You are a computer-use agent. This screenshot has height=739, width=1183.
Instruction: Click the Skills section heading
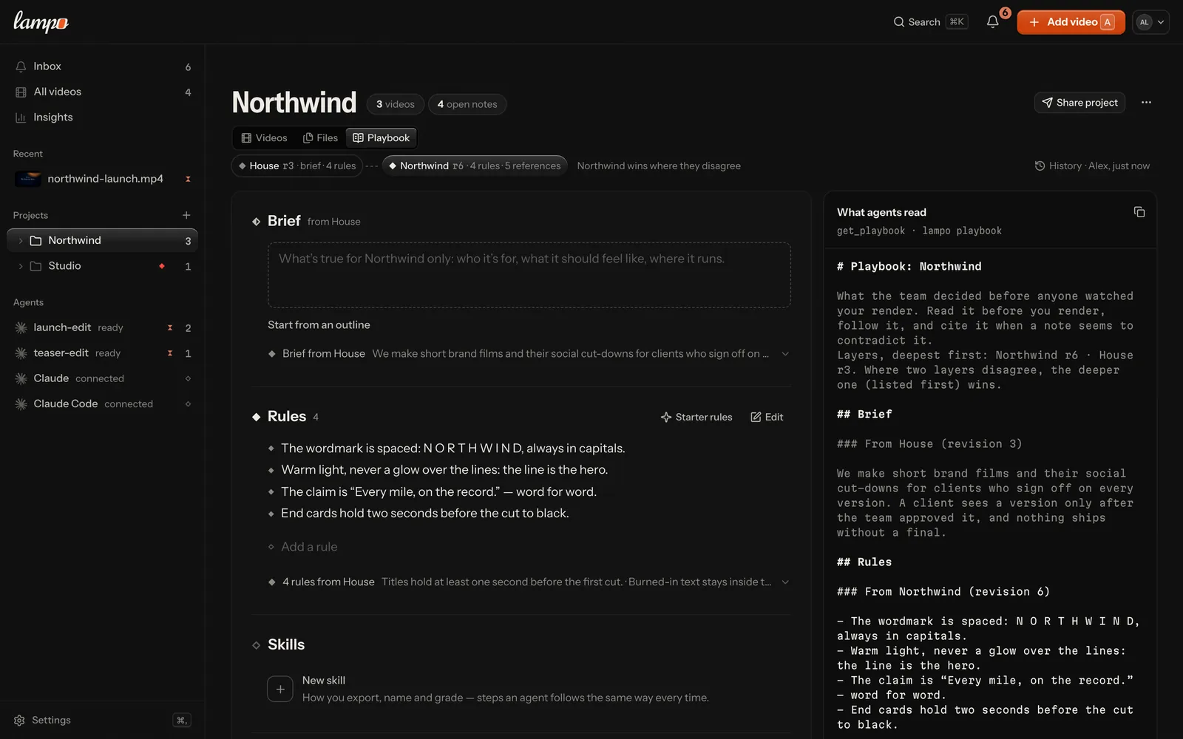(286, 645)
